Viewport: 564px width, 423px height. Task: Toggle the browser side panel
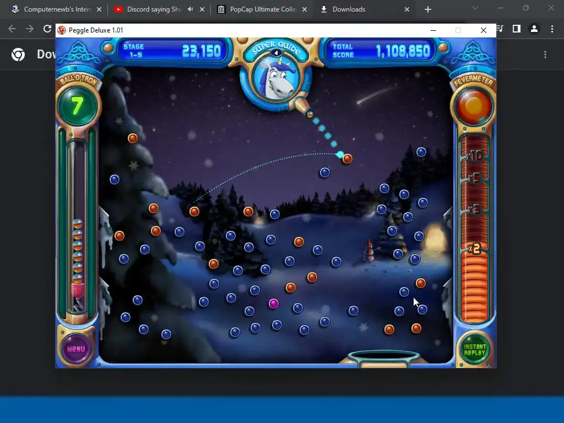click(x=517, y=29)
